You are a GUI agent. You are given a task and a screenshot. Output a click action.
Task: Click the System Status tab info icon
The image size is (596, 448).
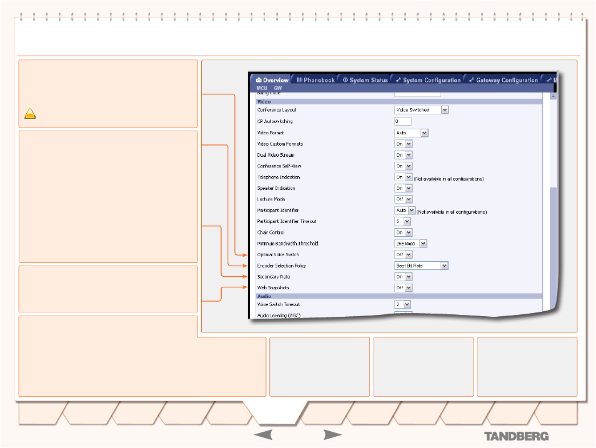click(345, 80)
